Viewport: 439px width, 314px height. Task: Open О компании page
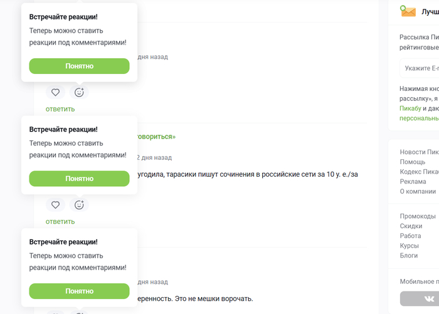(x=418, y=191)
